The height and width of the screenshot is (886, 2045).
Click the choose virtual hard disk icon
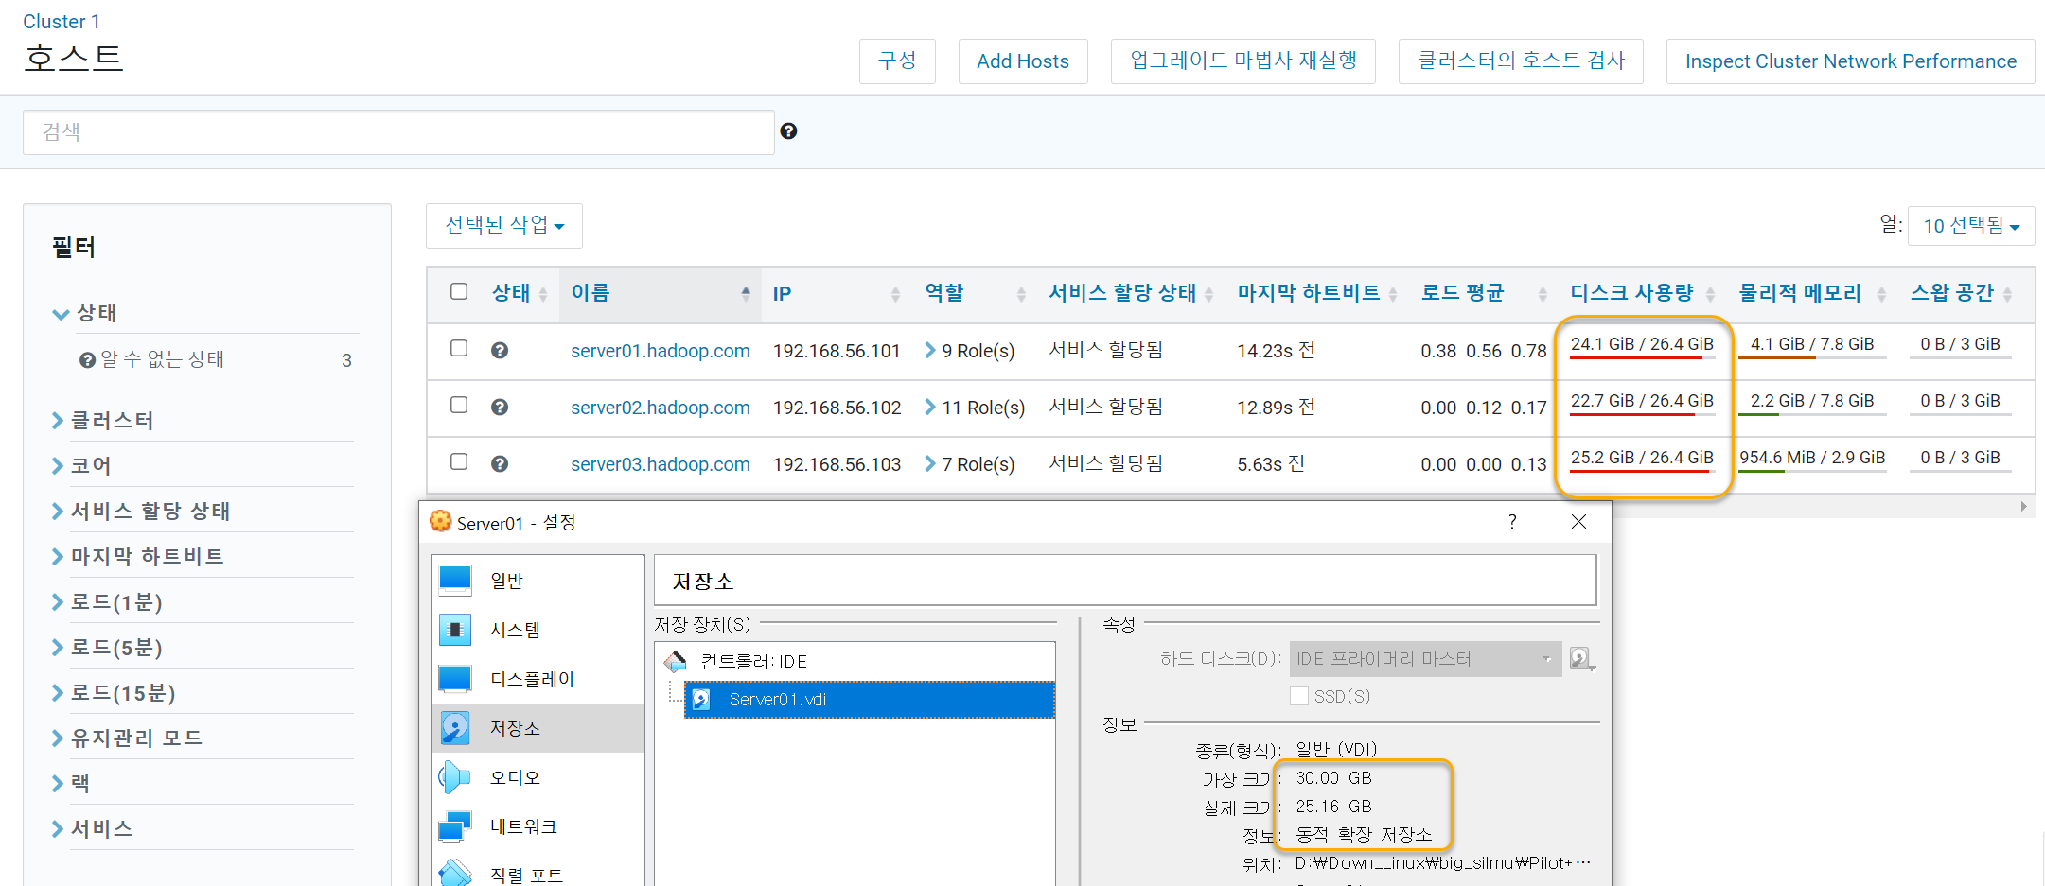[x=1582, y=658]
